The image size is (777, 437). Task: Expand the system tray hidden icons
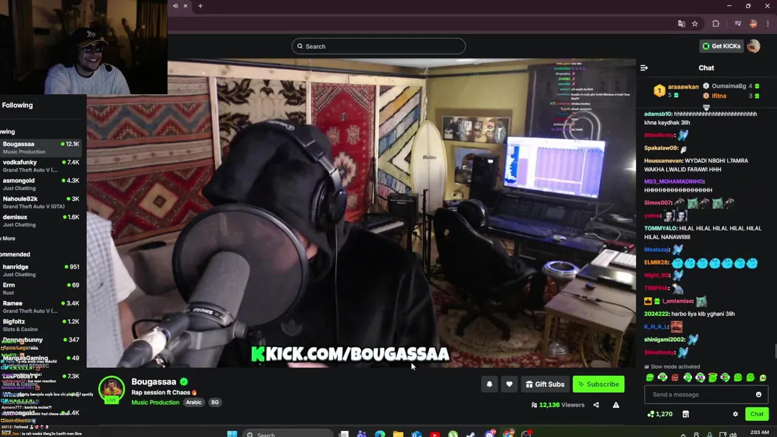(684, 434)
